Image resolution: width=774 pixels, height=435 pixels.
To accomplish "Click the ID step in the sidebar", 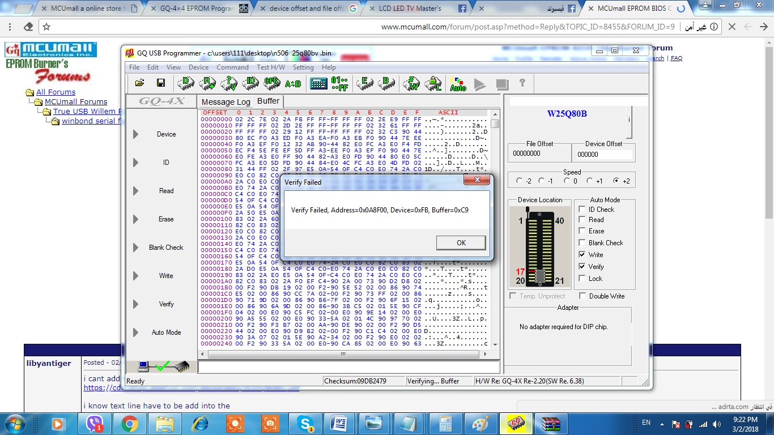I will pyautogui.click(x=166, y=163).
